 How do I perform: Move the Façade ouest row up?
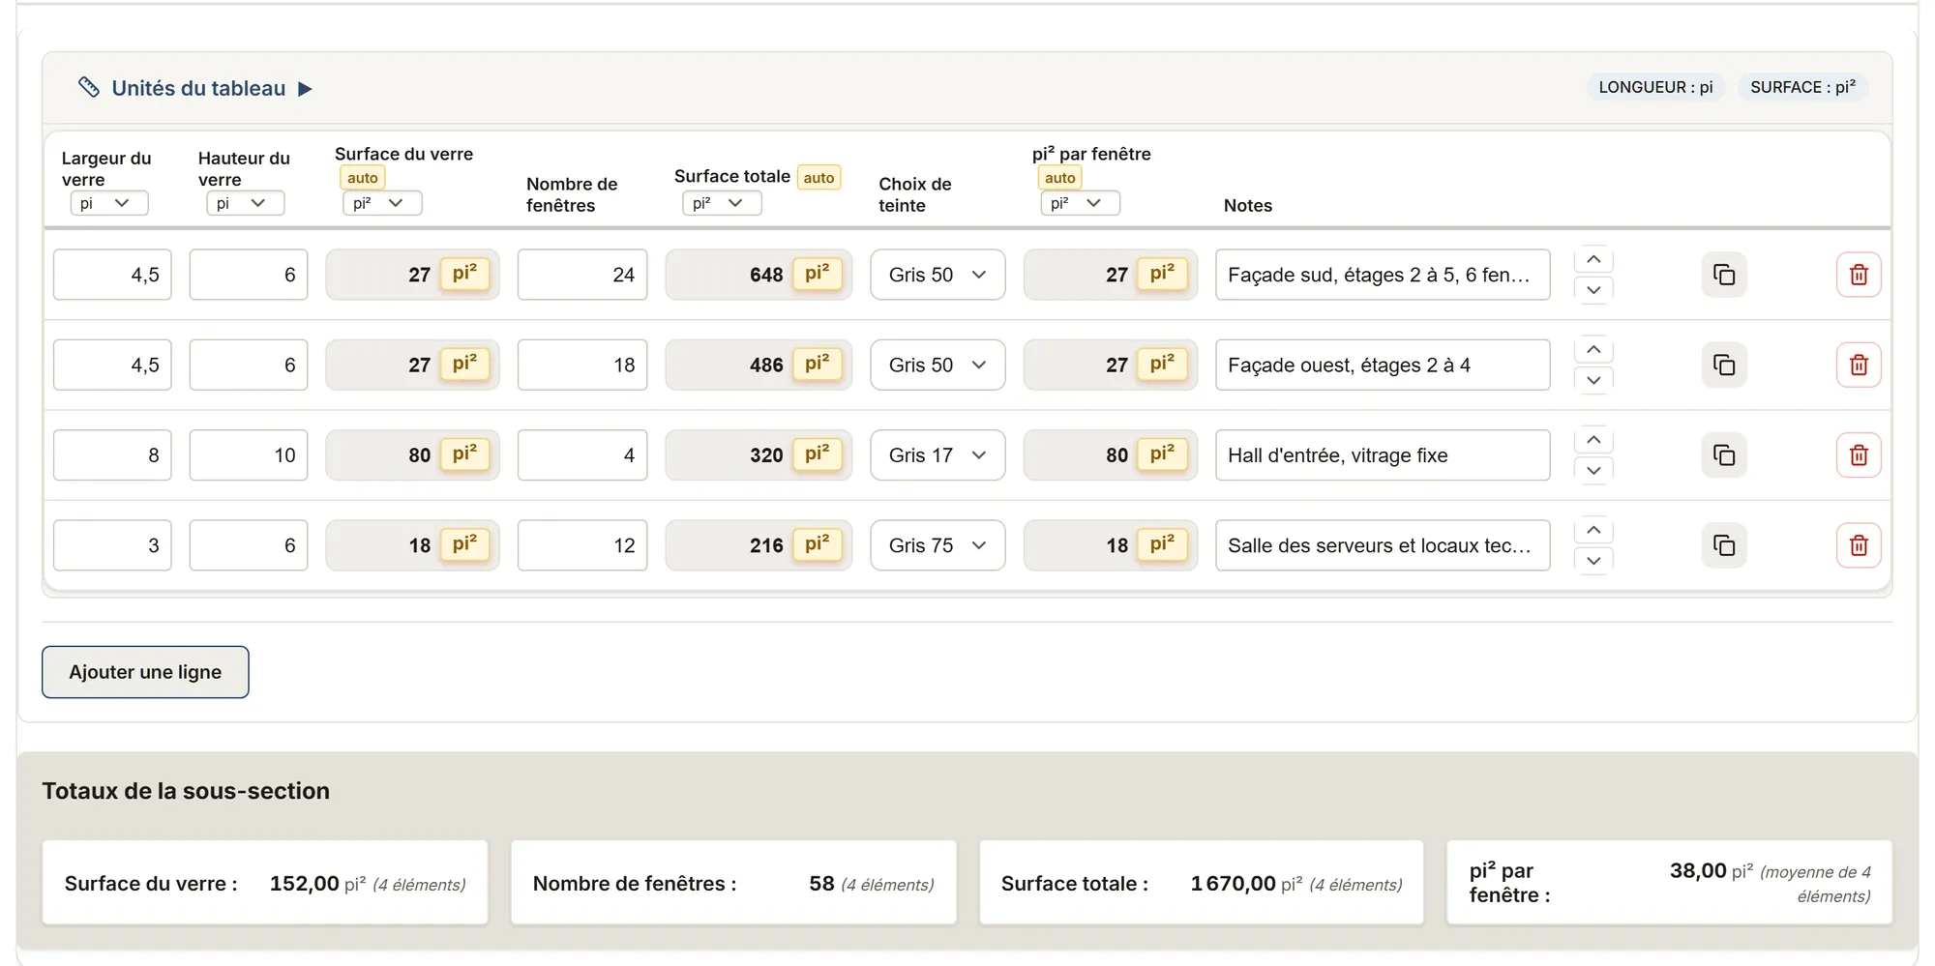[1593, 349]
